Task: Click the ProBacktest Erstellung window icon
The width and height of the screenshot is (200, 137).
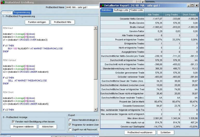Action: pos(2,2)
